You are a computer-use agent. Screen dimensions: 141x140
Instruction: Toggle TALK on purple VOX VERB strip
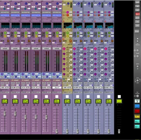[23, 77]
